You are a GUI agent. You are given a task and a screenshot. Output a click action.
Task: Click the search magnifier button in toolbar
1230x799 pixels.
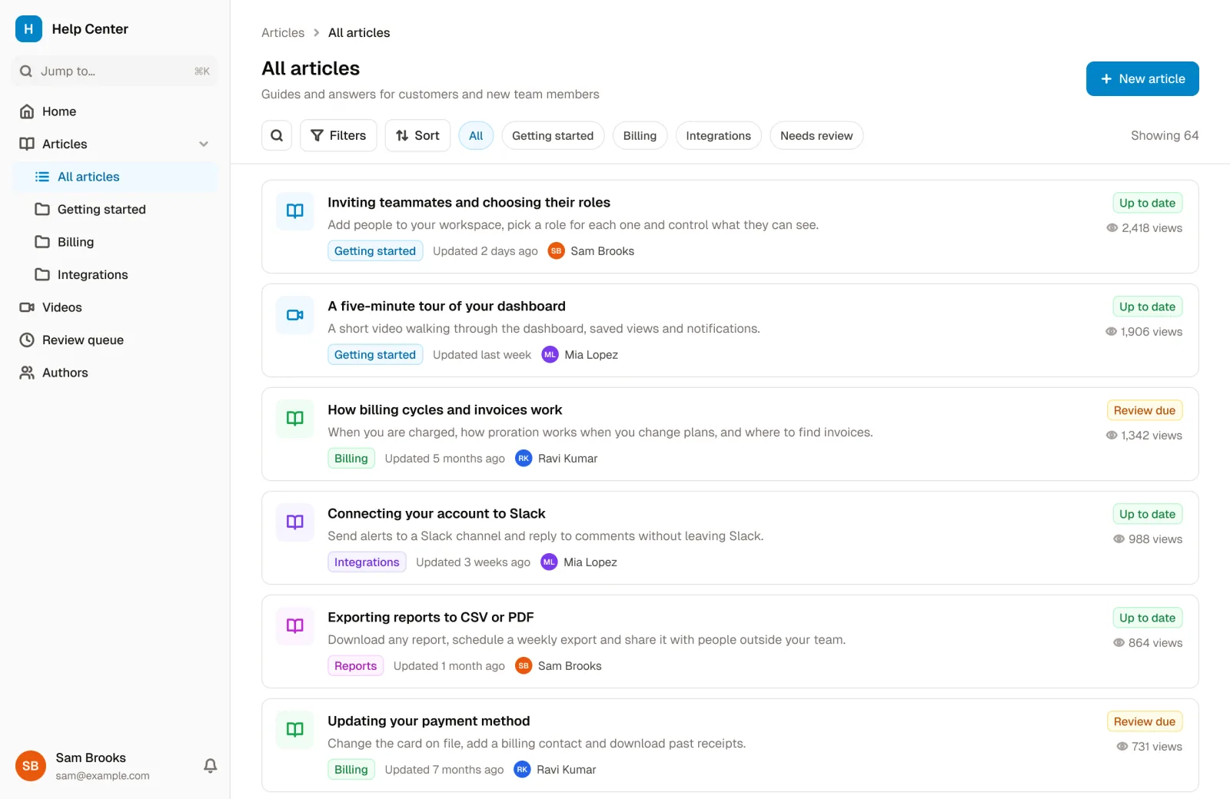click(277, 135)
